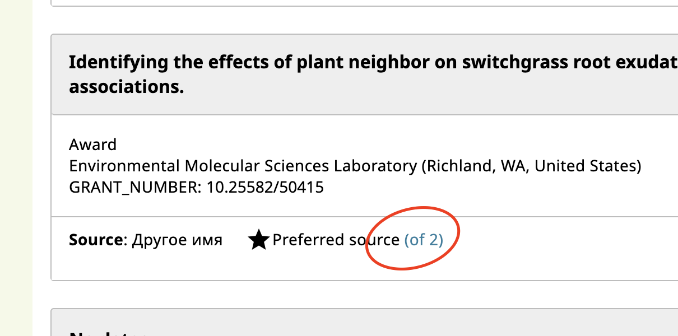The image size is (678, 336).
Task: Click the Source label in the footer
Action: coord(91,240)
